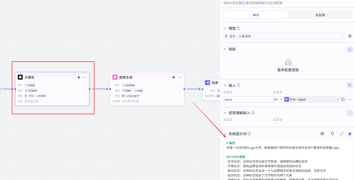354x180 pixels.
Task: Add an input variable with the 输入 plus button
Action: coord(350,85)
